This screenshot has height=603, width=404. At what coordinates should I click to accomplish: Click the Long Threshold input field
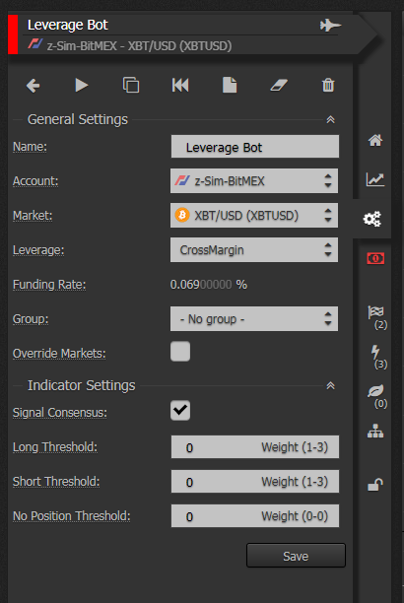pos(255,447)
